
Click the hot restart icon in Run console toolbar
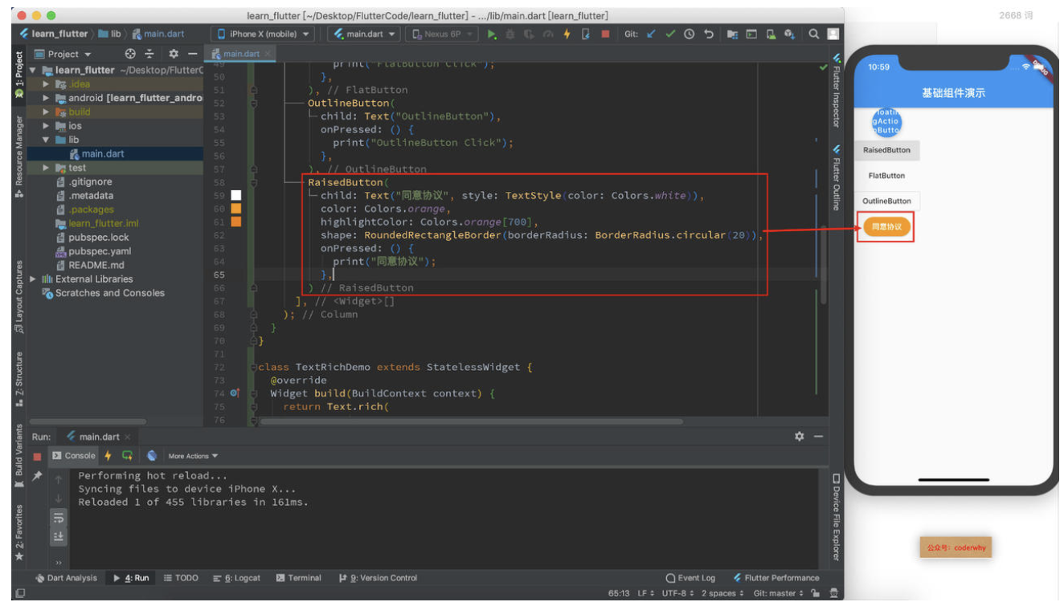(127, 456)
